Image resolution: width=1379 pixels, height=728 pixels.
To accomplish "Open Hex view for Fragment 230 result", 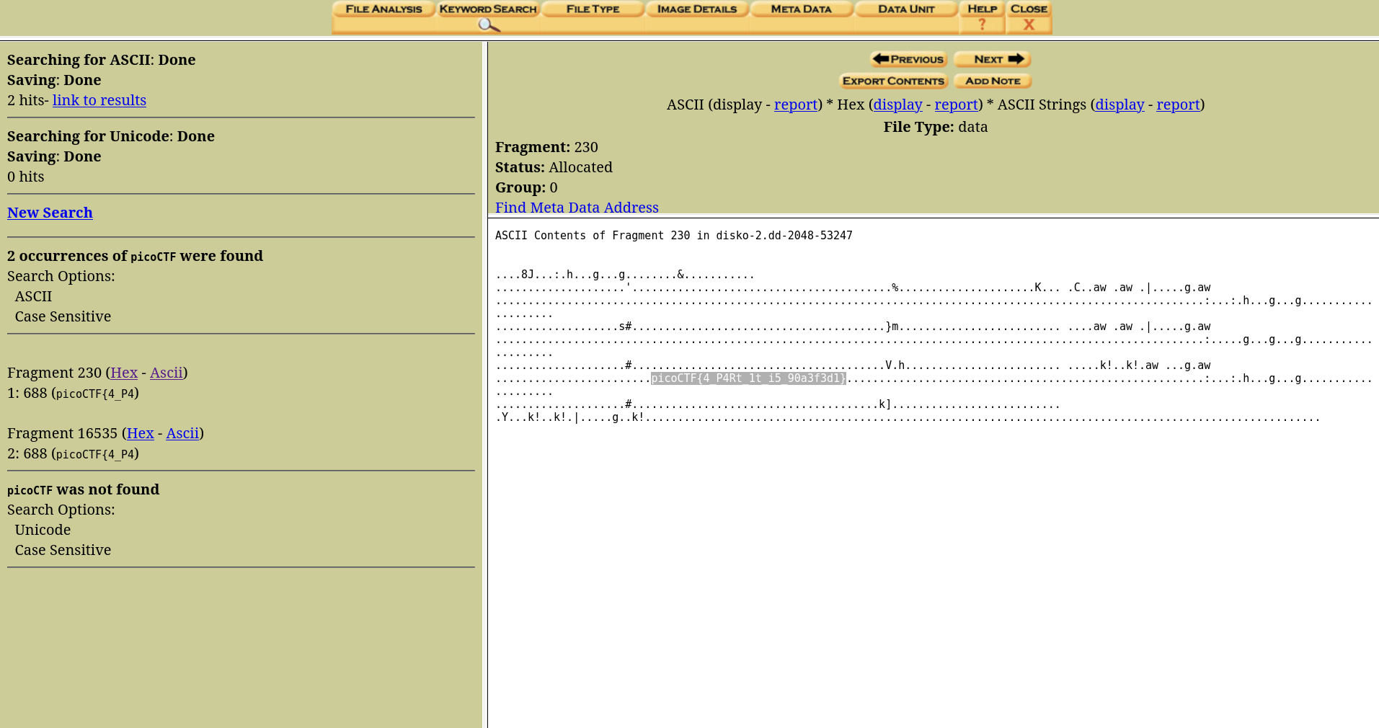I will coord(124,373).
